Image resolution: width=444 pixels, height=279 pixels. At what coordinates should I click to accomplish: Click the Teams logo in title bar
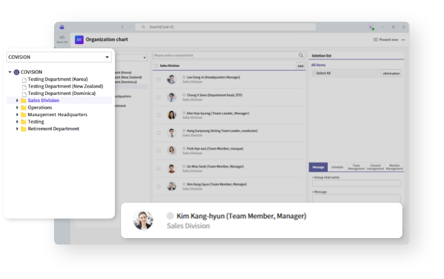61,27
